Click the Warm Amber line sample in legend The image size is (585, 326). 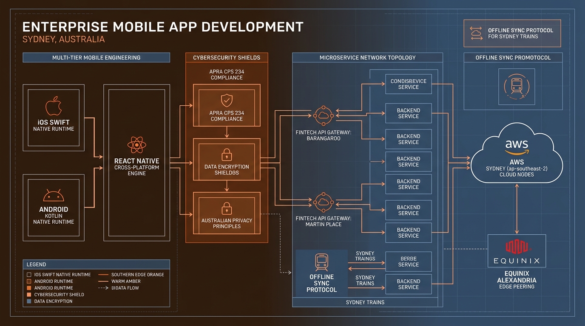pyautogui.click(x=103, y=281)
